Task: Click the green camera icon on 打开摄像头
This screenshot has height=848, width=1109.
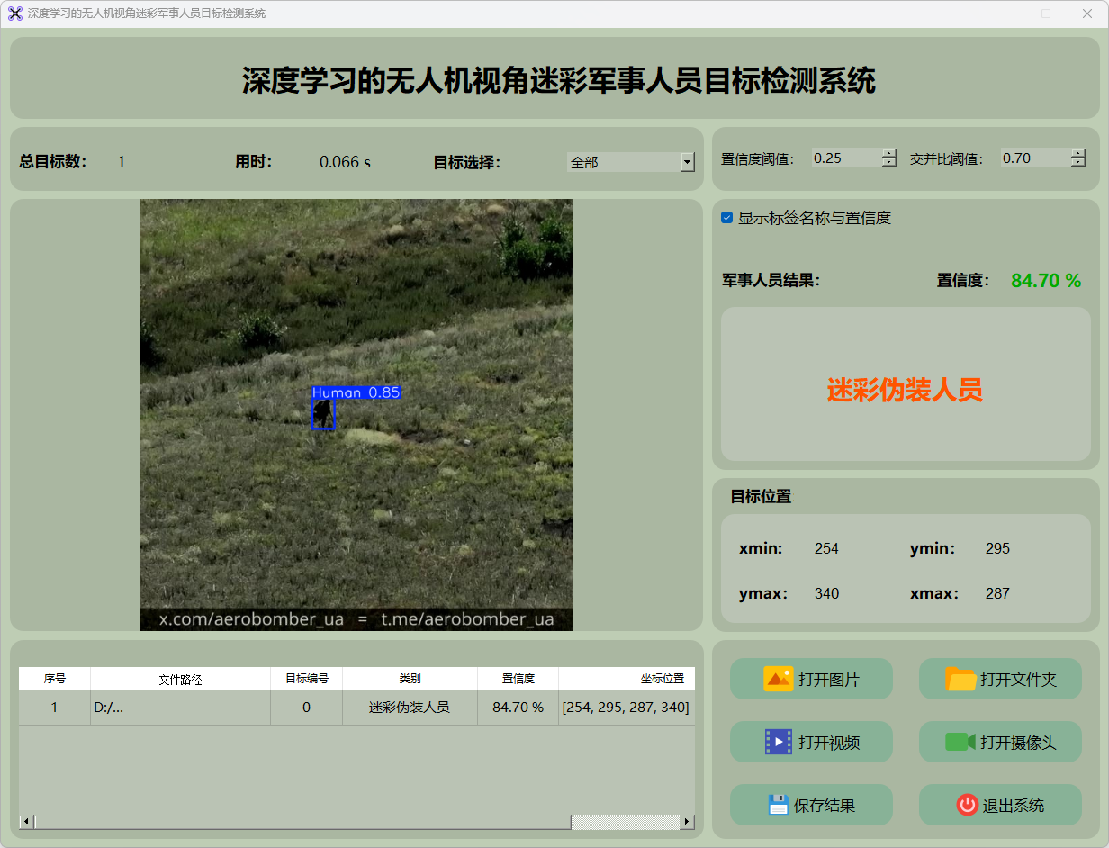Action: coord(960,742)
